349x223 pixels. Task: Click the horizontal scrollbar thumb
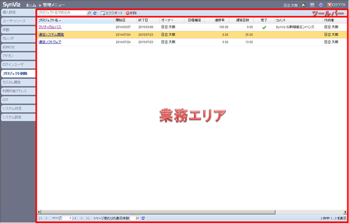click(158, 212)
